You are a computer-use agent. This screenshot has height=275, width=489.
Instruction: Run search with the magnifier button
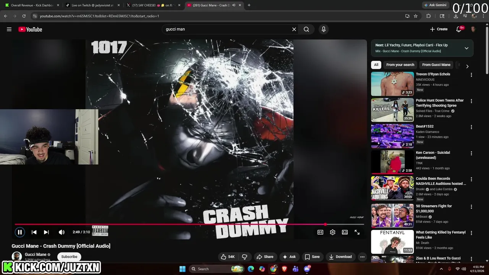(x=306, y=29)
